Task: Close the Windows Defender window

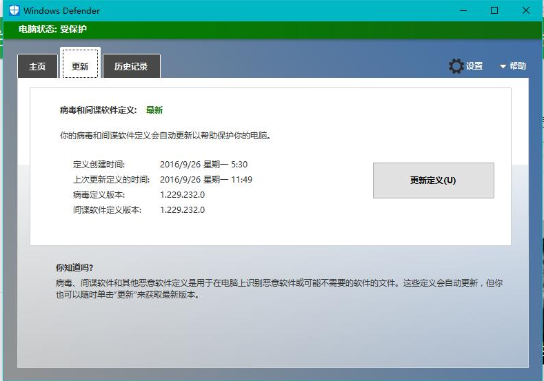Action: tap(527, 10)
